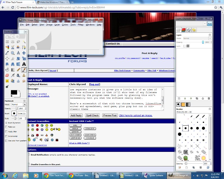224x179 pixels.
Task: Expand the Brush Dynamics section
Action: coord(6,123)
